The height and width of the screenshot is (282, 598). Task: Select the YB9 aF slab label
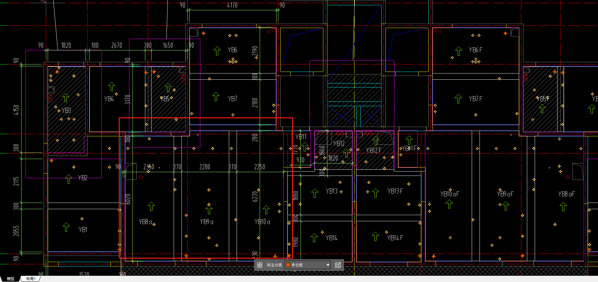[x=505, y=194]
